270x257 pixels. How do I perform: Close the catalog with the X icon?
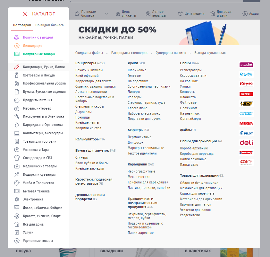(x=25, y=14)
